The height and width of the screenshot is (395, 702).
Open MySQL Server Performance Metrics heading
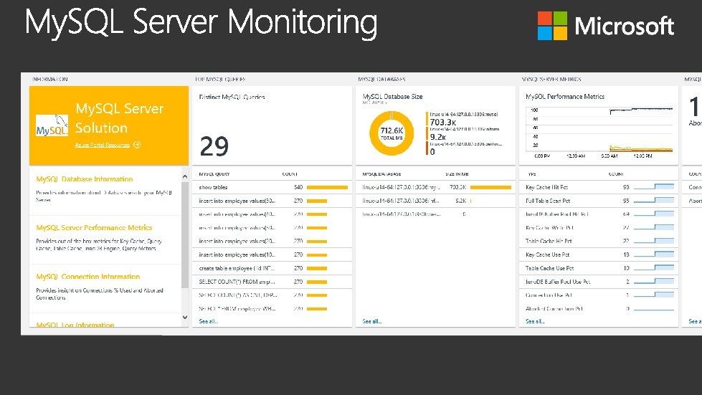pos(94,228)
